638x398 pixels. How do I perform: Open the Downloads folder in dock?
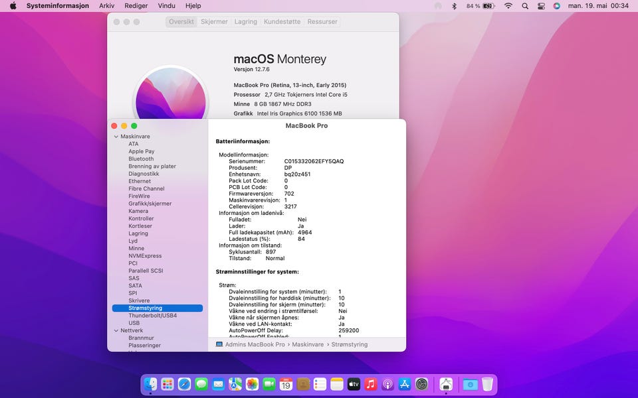470,384
